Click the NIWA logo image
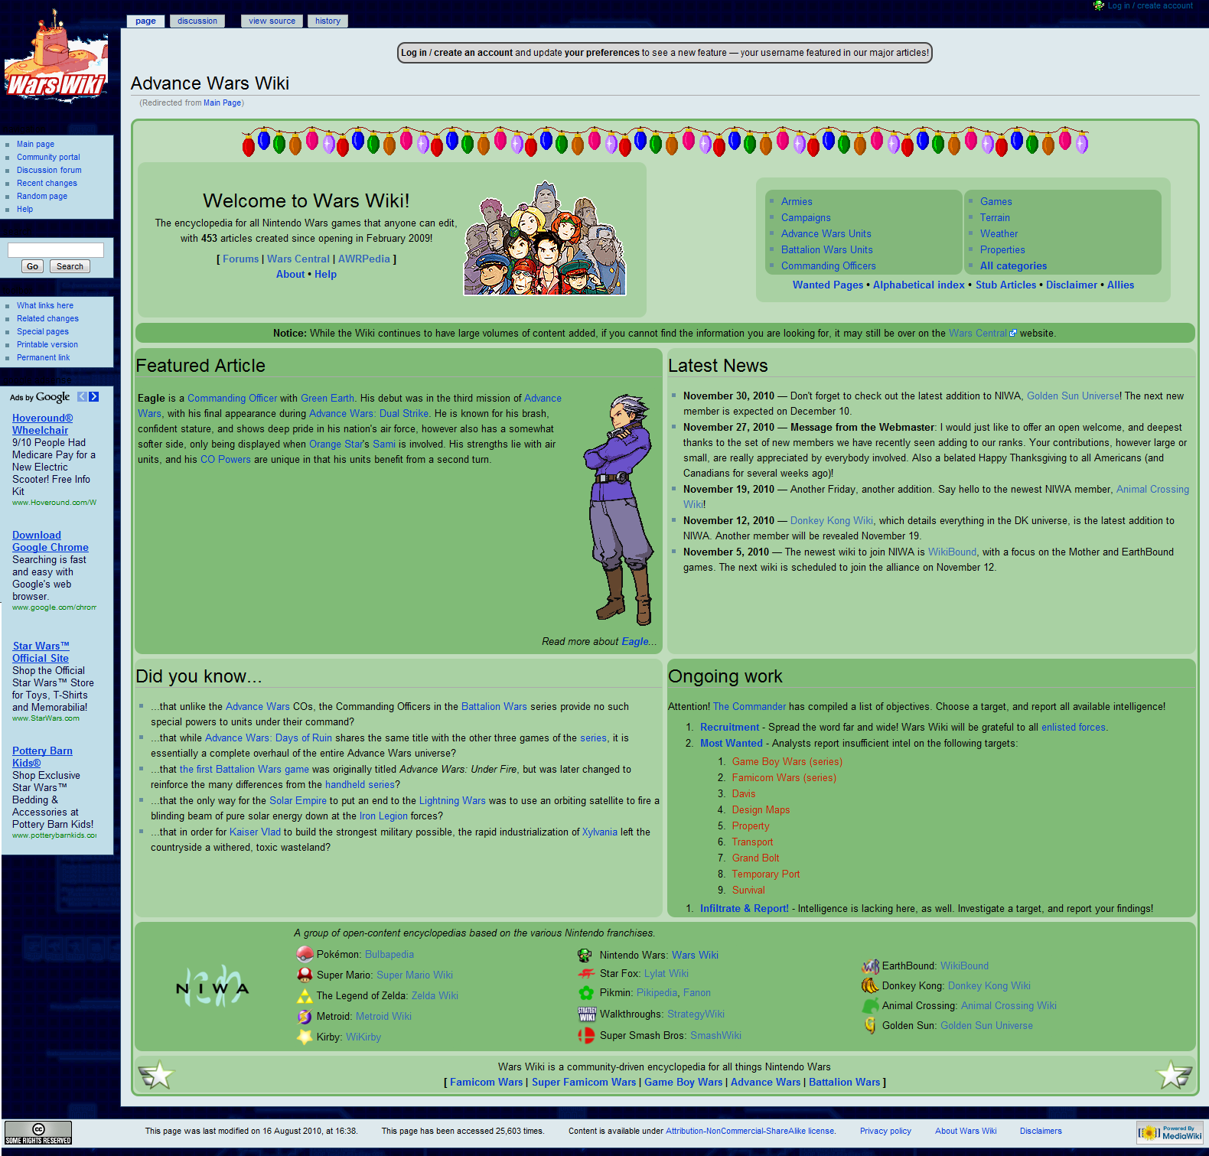Screen dimensions: 1209x1156 tap(212, 988)
